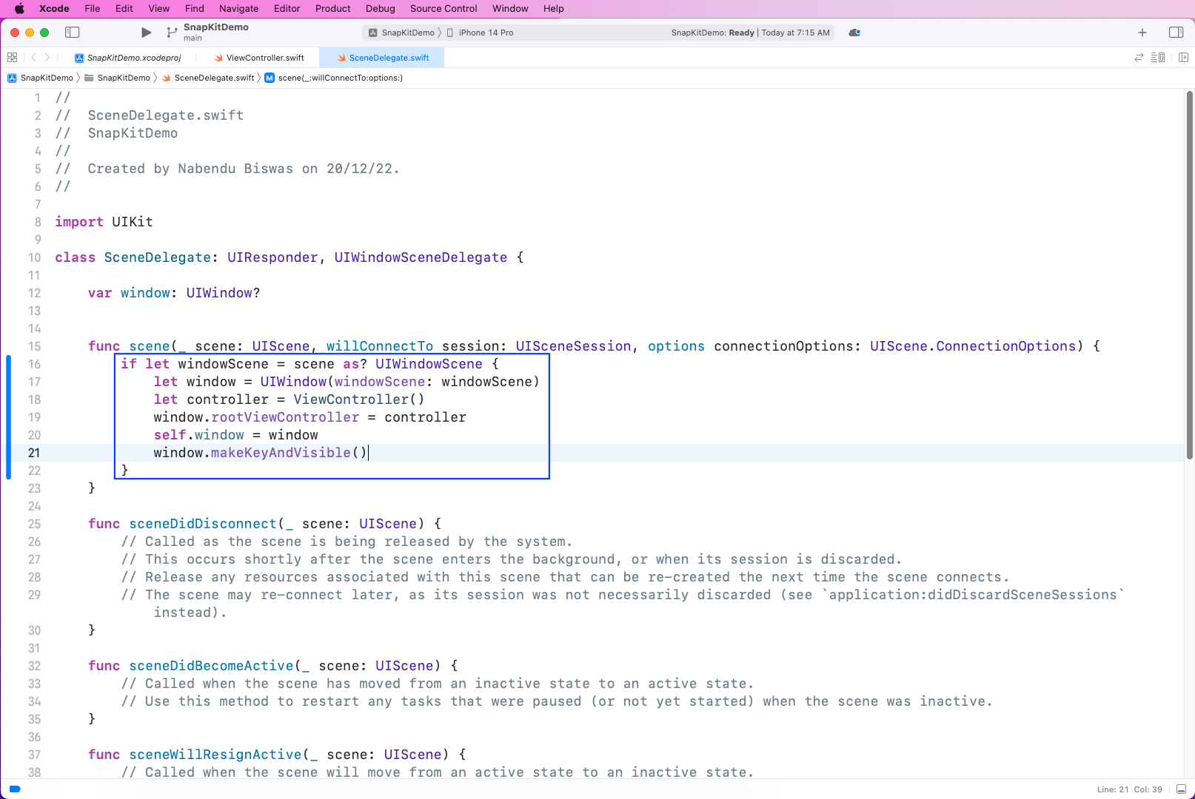Enable code review compare arrows
This screenshot has height=799, width=1195.
click(x=1139, y=58)
